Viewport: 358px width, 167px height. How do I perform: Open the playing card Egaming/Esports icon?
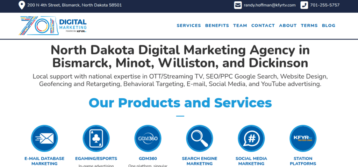96,138
